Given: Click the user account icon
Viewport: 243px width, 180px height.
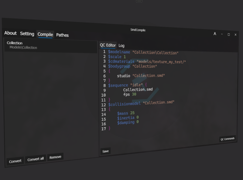Looking at the screenshot, I should 215,34.
